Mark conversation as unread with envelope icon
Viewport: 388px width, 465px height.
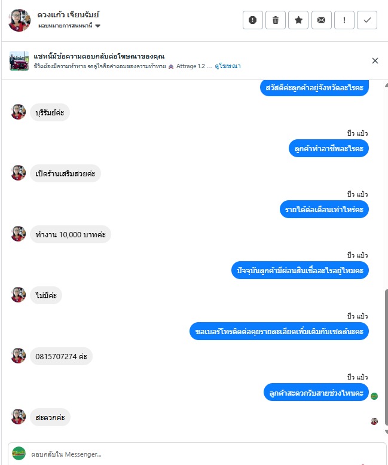coord(321,20)
